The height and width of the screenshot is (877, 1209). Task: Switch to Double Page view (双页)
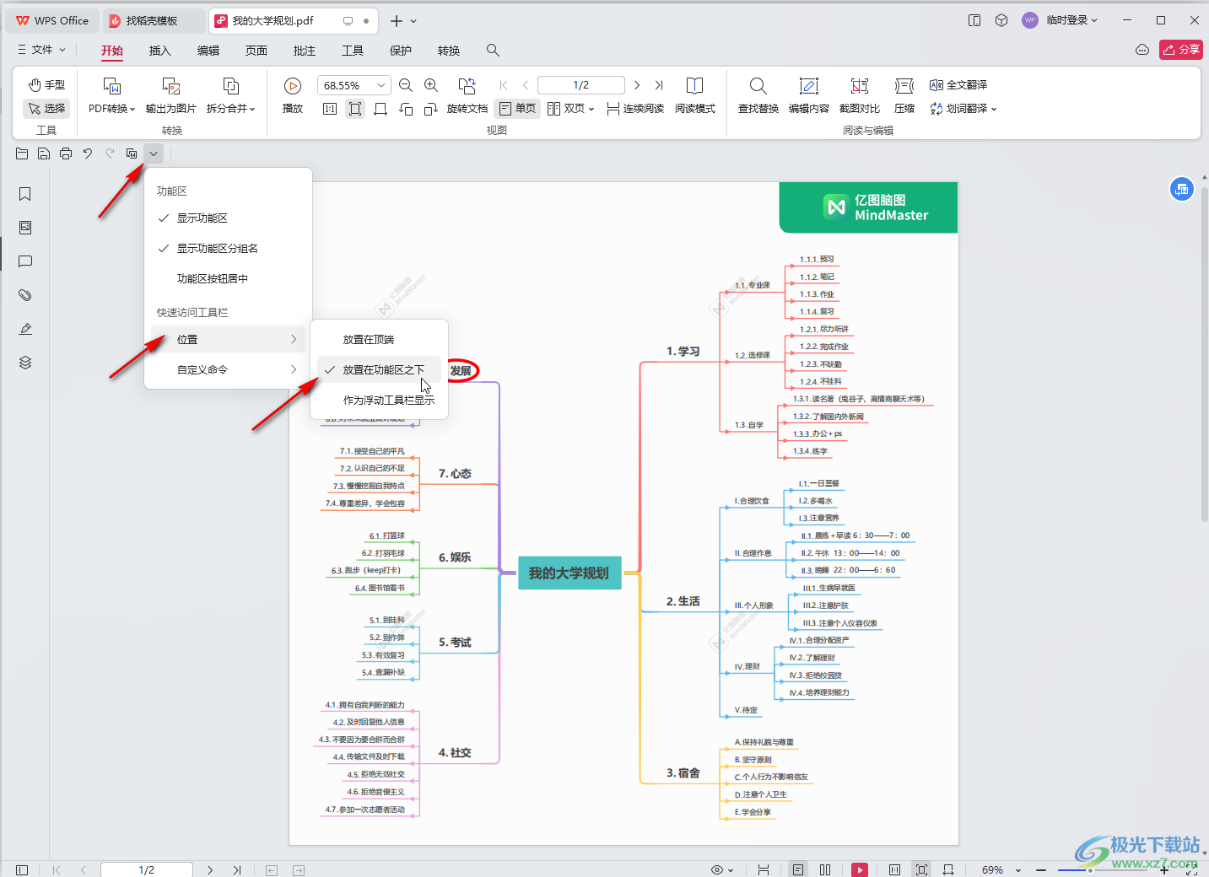click(x=571, y=109)
